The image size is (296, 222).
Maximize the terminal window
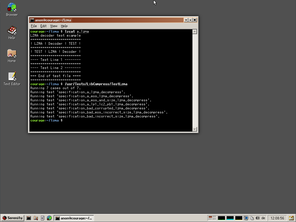pyautogui.click(x=190, y=20)
